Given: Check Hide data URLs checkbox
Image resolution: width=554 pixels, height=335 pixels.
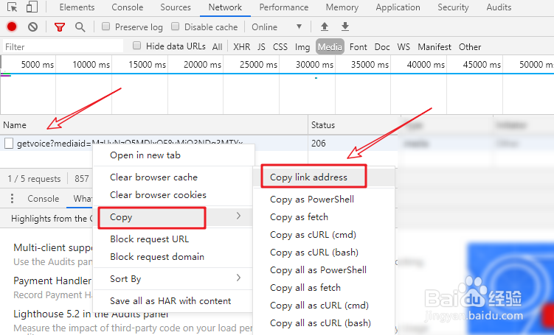Looking at the screenshot, I should click(x=136, y=46).
